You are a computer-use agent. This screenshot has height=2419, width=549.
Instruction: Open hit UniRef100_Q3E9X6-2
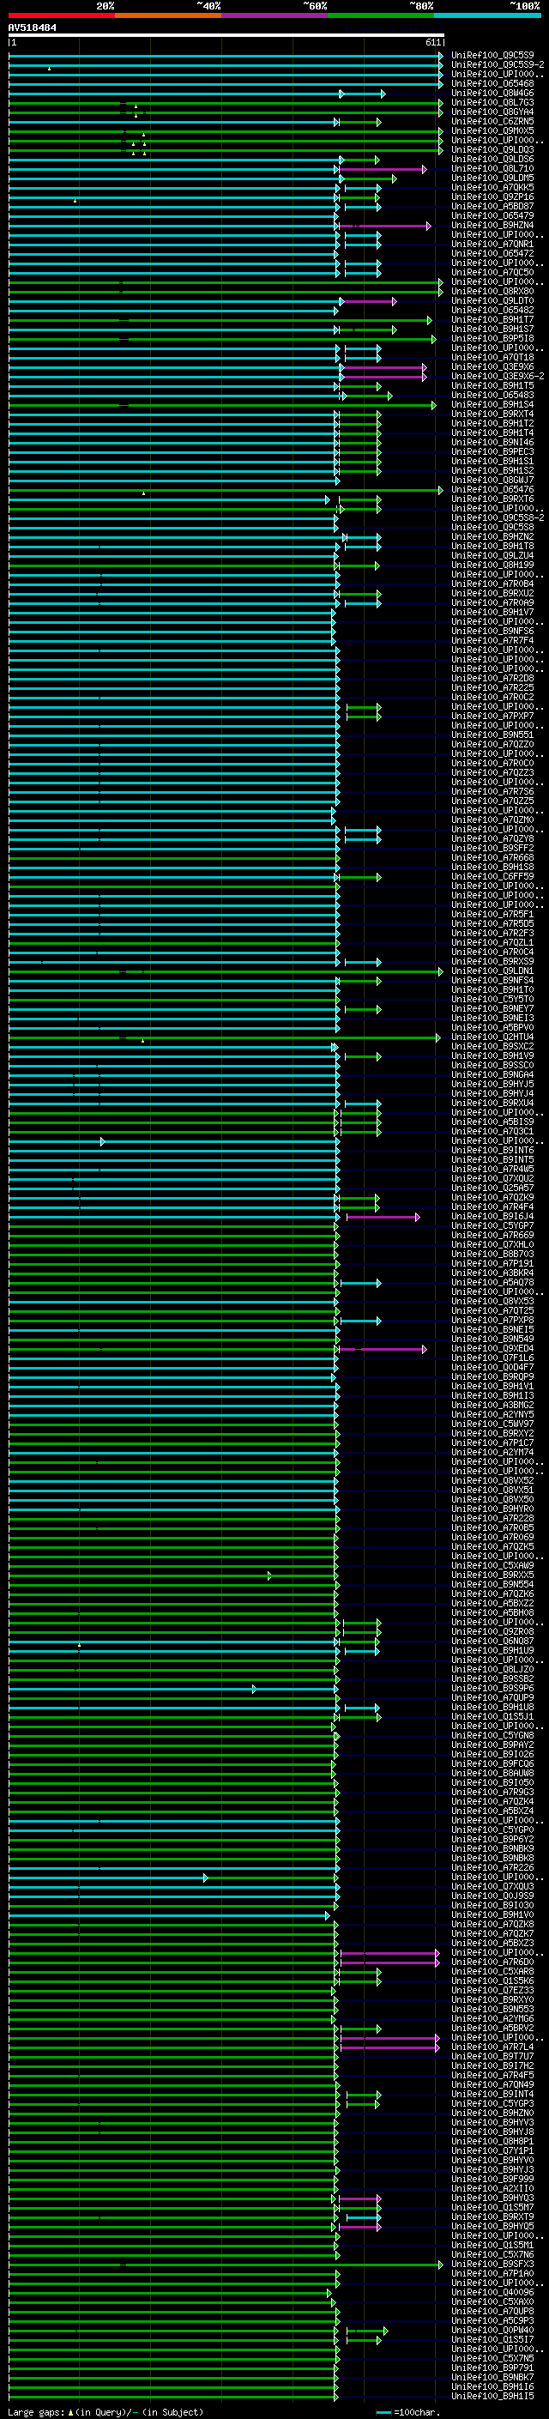498,377
